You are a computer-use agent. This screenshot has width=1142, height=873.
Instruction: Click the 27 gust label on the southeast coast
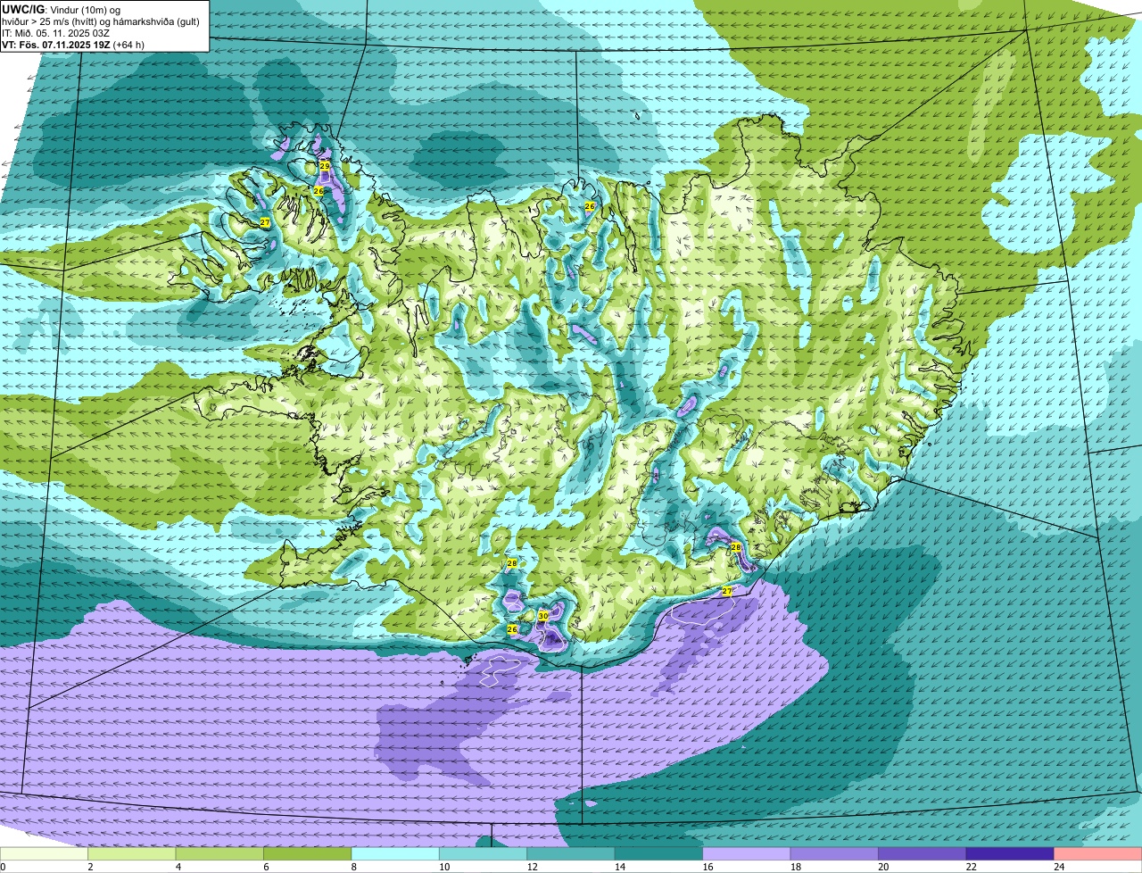pos(726,591)
